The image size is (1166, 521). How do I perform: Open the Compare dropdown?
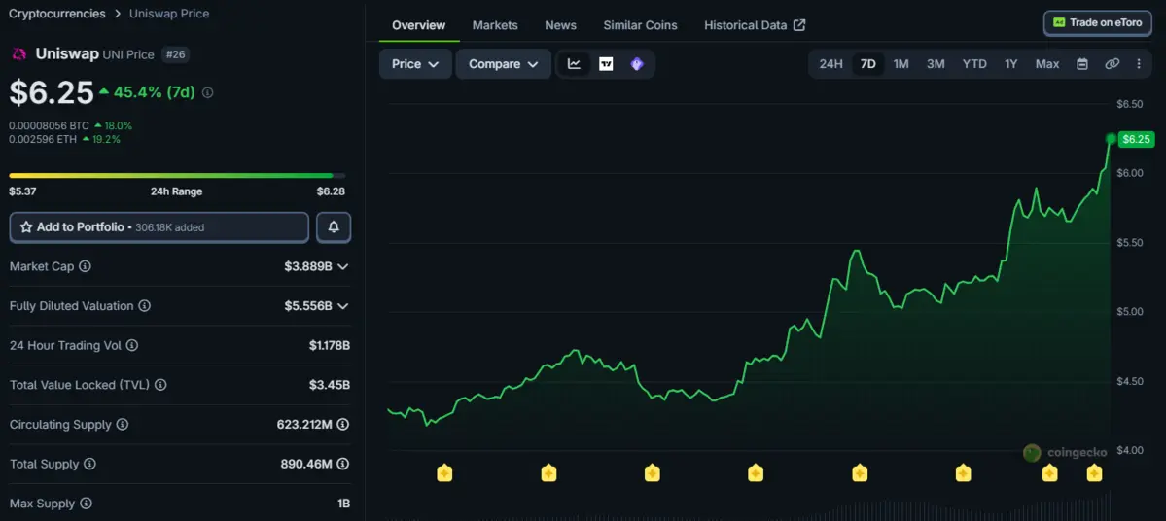click(x=504, y=64)
